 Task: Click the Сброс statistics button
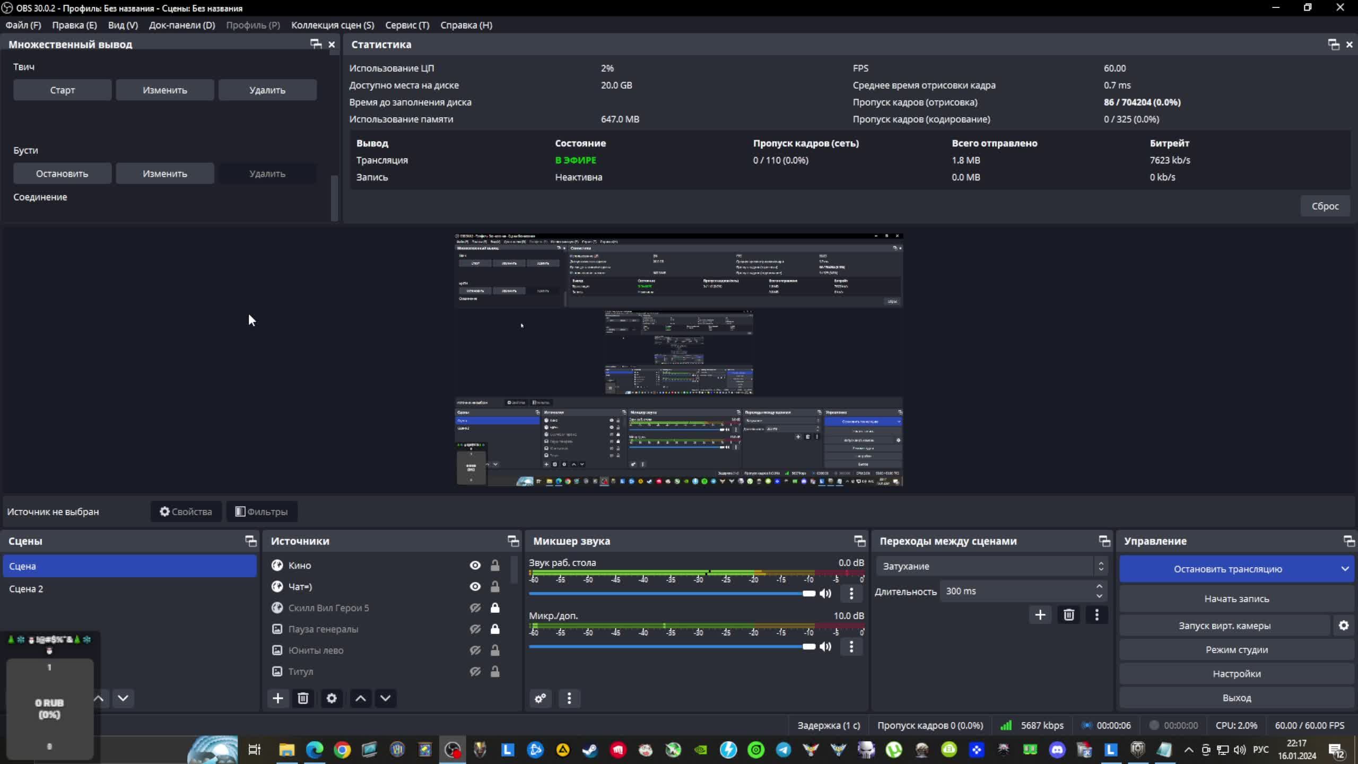pyautogui.click(x=1325, y=206)
